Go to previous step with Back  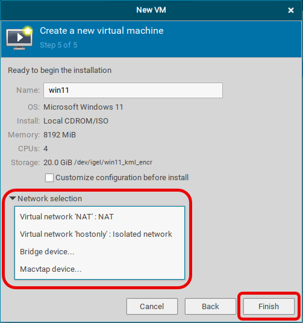coord(210,307)
